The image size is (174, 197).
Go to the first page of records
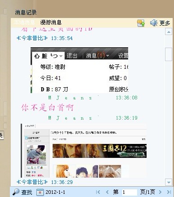pos(98,192)
